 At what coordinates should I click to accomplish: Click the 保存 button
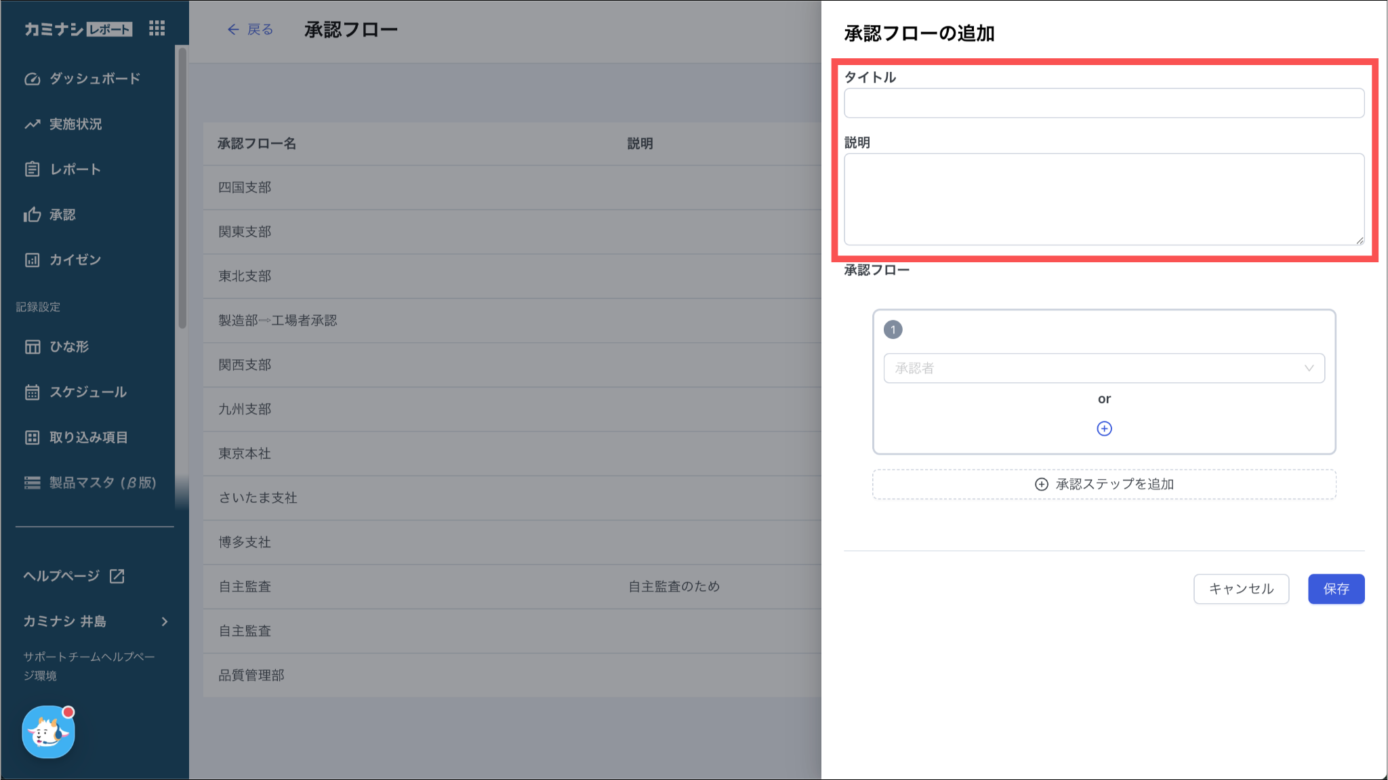click(1336, 589)
